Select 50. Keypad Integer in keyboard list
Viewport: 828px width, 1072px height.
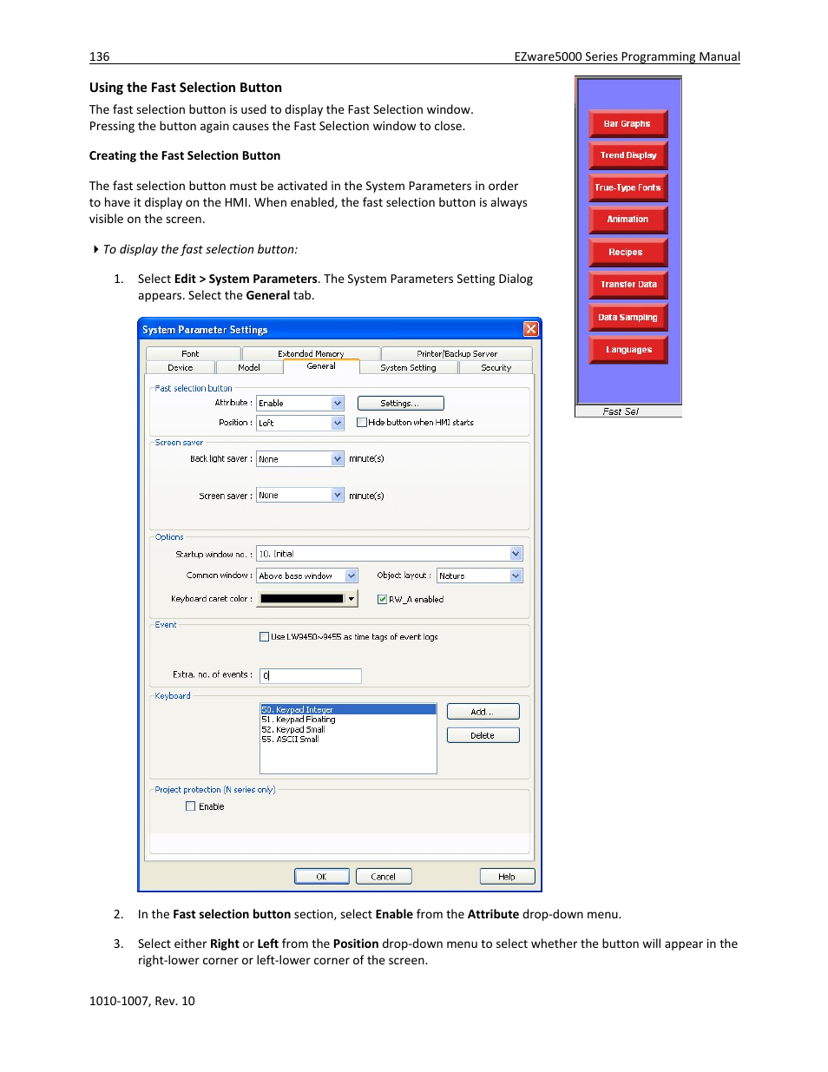[x=348, y=709]
